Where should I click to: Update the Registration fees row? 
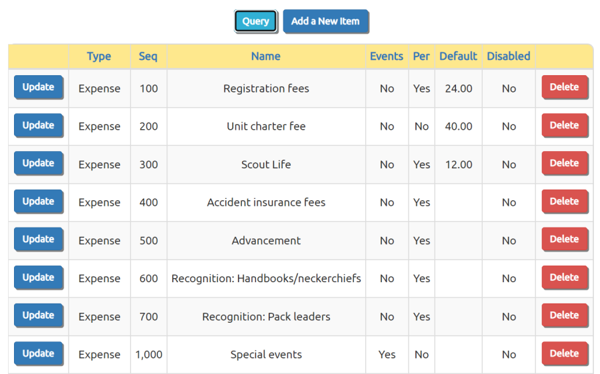pos(38,87)
